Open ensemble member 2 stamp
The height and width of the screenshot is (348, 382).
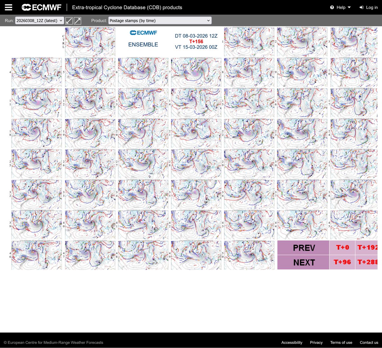coord(302,42)
